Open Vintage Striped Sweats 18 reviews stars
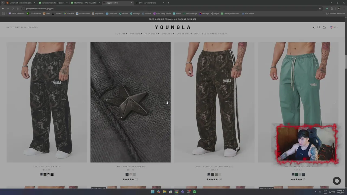 (x=214, y=179)
